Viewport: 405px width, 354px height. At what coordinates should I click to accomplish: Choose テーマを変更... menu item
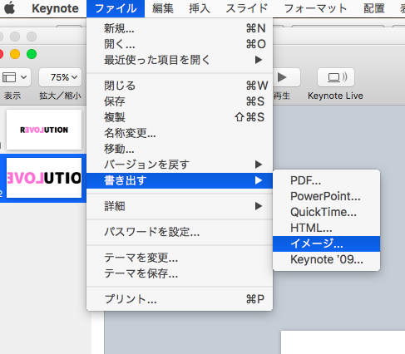click(x=180, y=258)
